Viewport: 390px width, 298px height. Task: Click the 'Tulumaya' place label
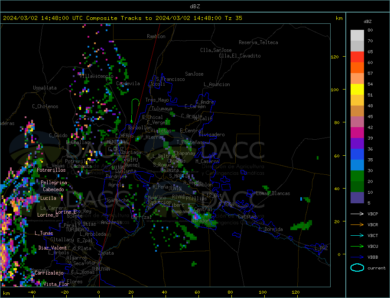162,109
